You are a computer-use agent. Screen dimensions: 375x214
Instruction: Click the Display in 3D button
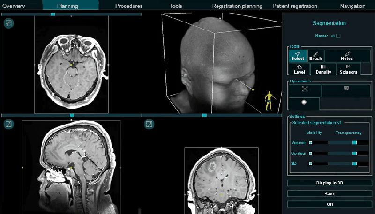point(330,183)
